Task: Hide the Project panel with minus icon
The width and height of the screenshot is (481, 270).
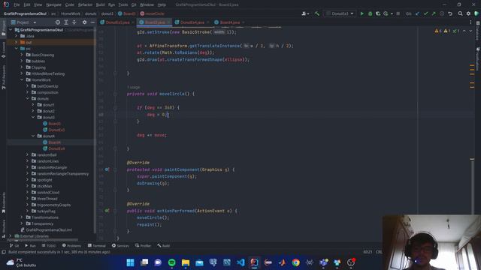Action: pyautogui.click(x=92, y=22)
